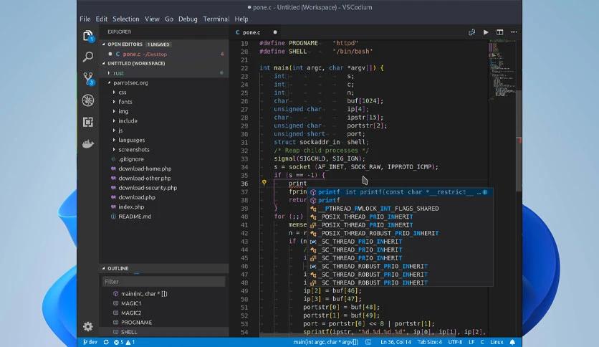Viewport: 599px width, 347px height.
Task: Expand the languages folder
Action: [131, 140]
